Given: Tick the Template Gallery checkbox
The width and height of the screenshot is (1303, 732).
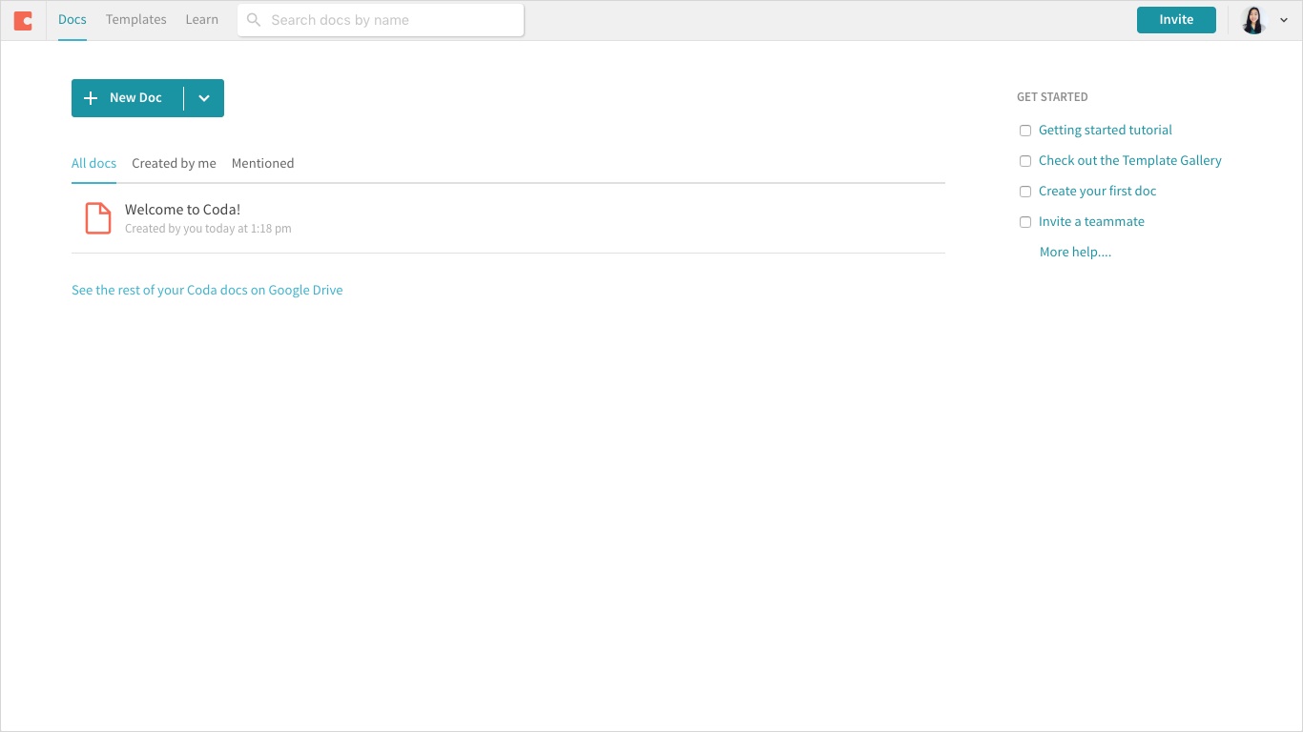Looking at the screenshot, I should [x=1025, y=161].
